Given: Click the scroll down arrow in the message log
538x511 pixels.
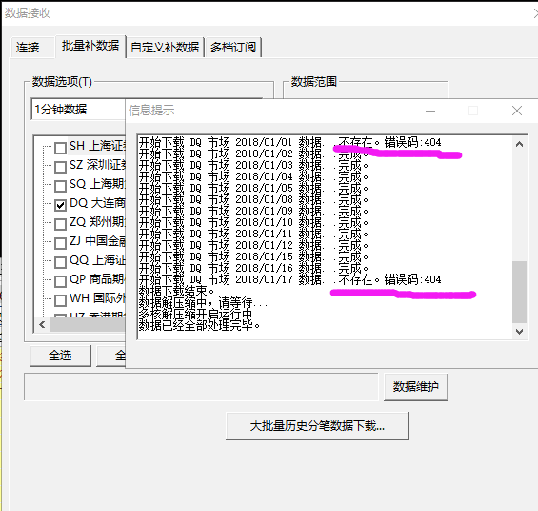Looking at the screenshot, I should pos(519,332).
